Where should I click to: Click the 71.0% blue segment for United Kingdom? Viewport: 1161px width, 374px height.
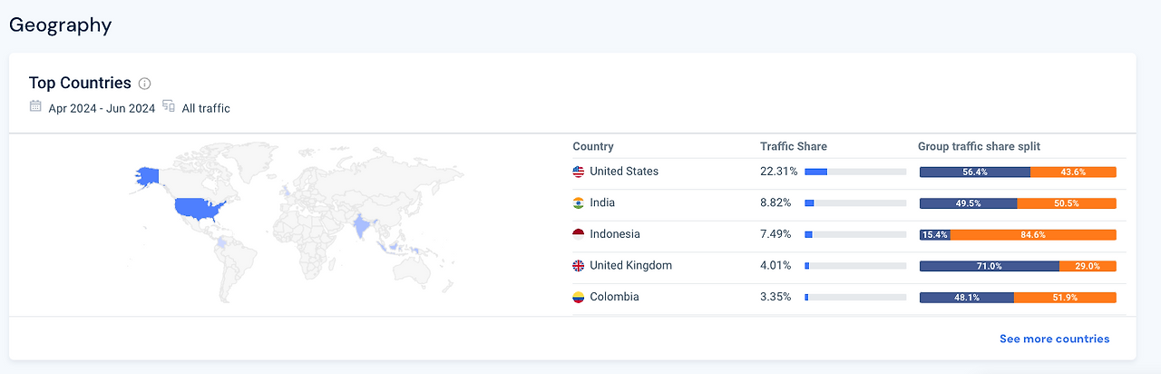[989, 266]
